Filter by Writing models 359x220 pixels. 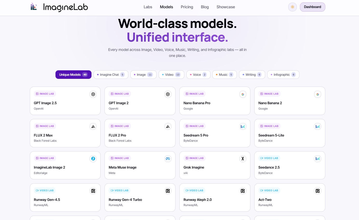pos(252,74)
